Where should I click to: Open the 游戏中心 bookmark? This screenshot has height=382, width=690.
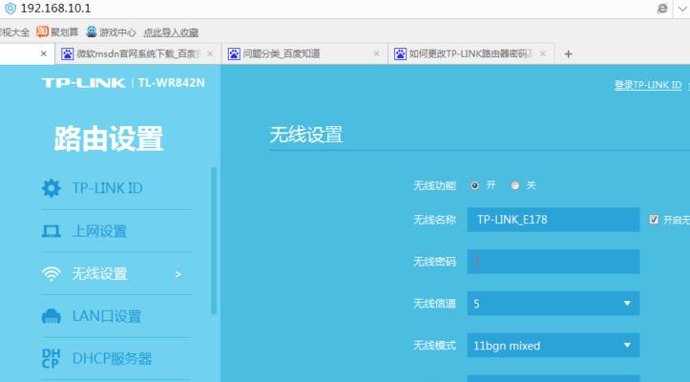click(111, 32)
